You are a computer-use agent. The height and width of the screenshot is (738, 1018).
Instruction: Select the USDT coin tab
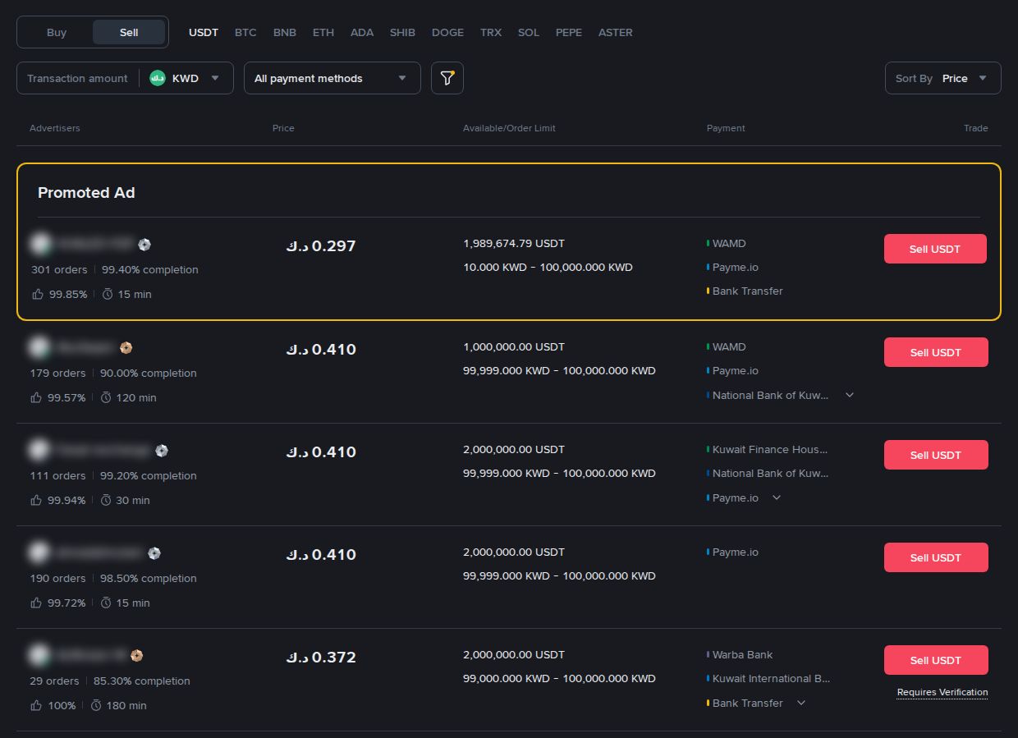click(204, 32)
